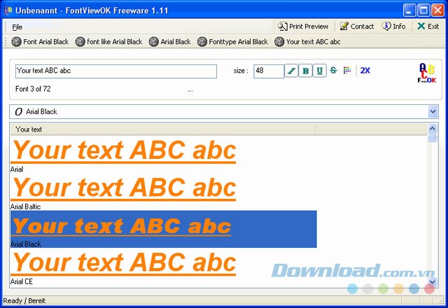
Task: Click 'Font Arial Black' toolbar preset
Action: coord(40,42)
